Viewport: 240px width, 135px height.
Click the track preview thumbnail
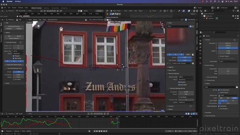180,39
